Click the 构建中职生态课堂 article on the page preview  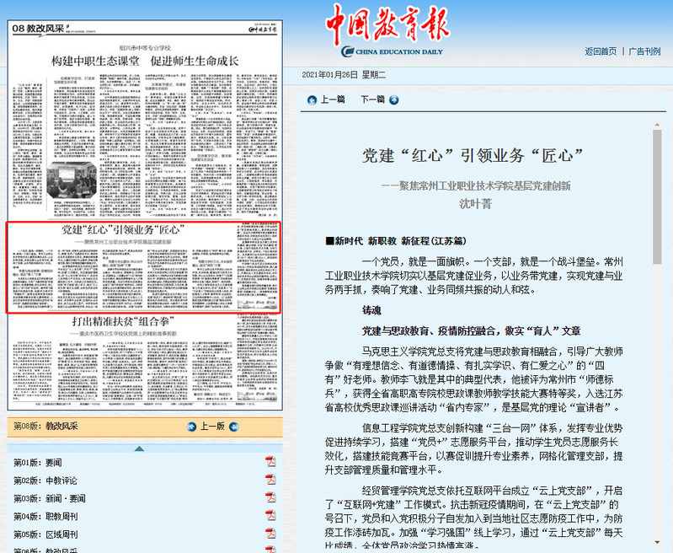click(x=144, y=62)
